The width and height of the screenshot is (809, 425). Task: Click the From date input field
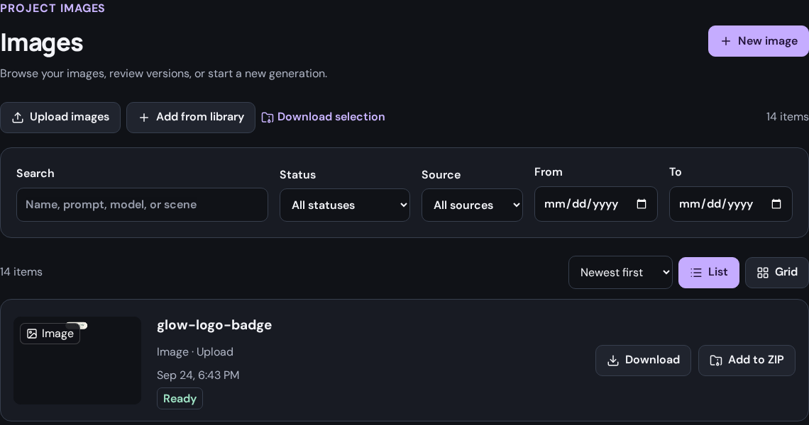pos(596,204)
